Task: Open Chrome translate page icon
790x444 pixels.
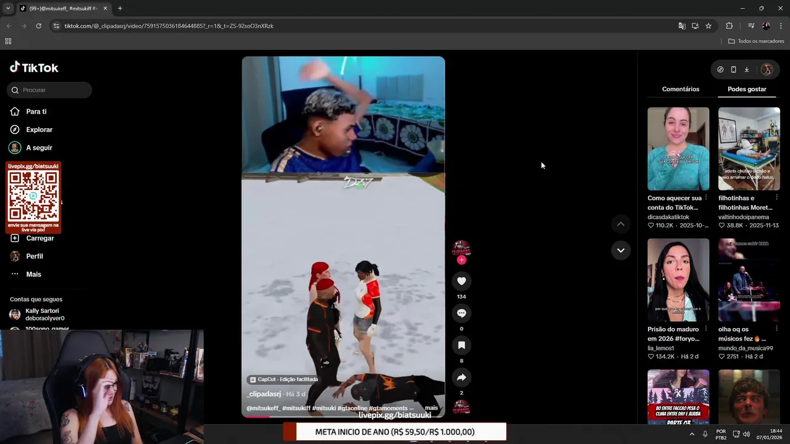Action: click(682, 26)
